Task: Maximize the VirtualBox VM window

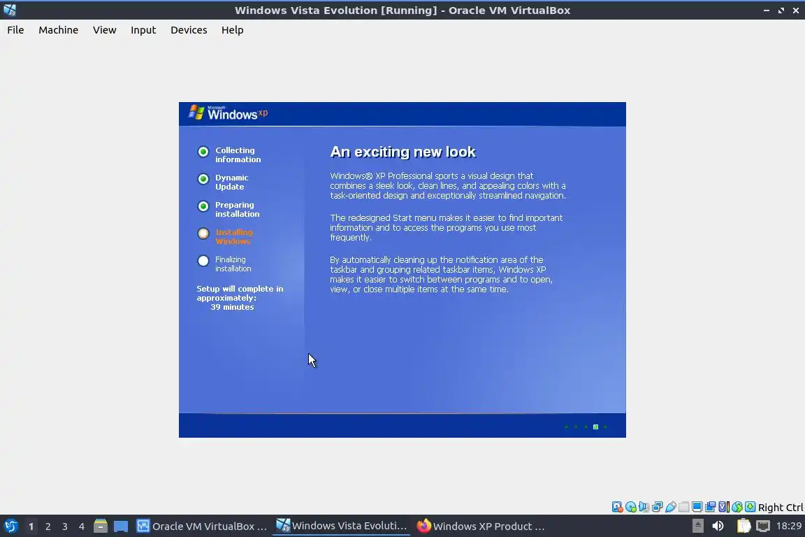Action: [x=781, y=10]
